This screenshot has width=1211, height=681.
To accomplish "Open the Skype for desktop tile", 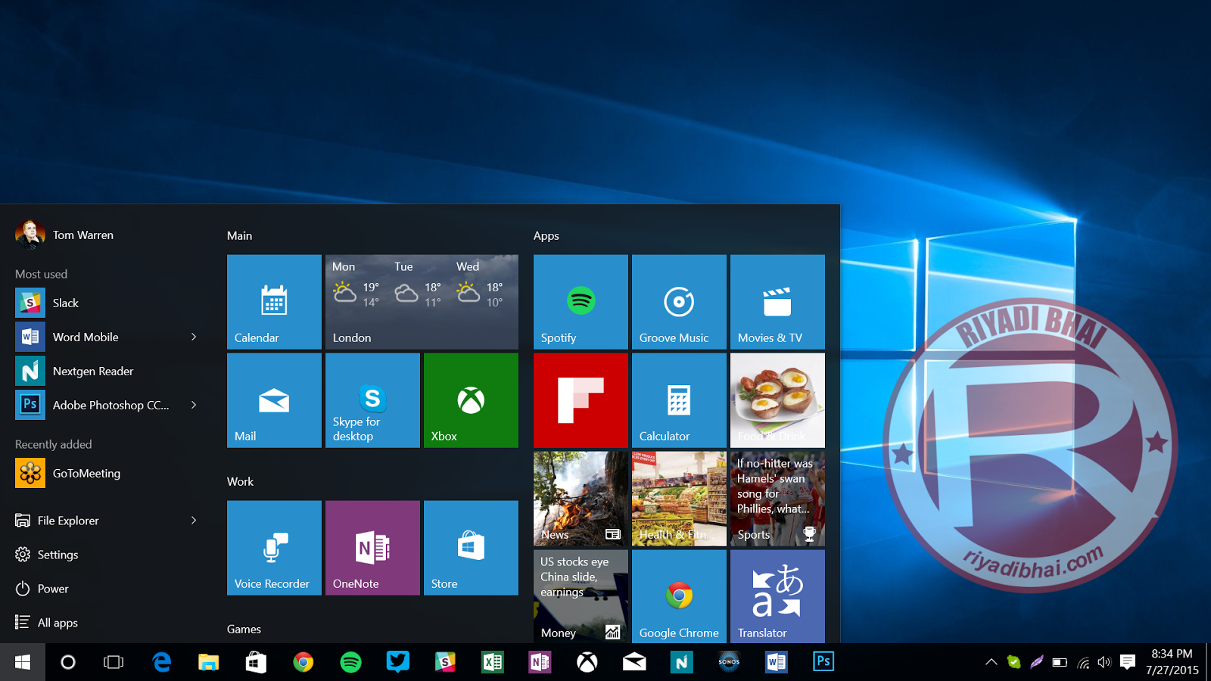I will (372, 400).
